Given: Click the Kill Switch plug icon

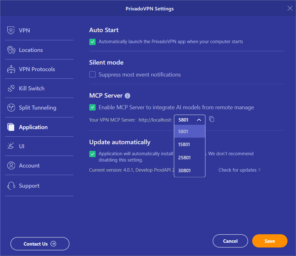Looking at the screenshot, I should [x=11, y=88].
